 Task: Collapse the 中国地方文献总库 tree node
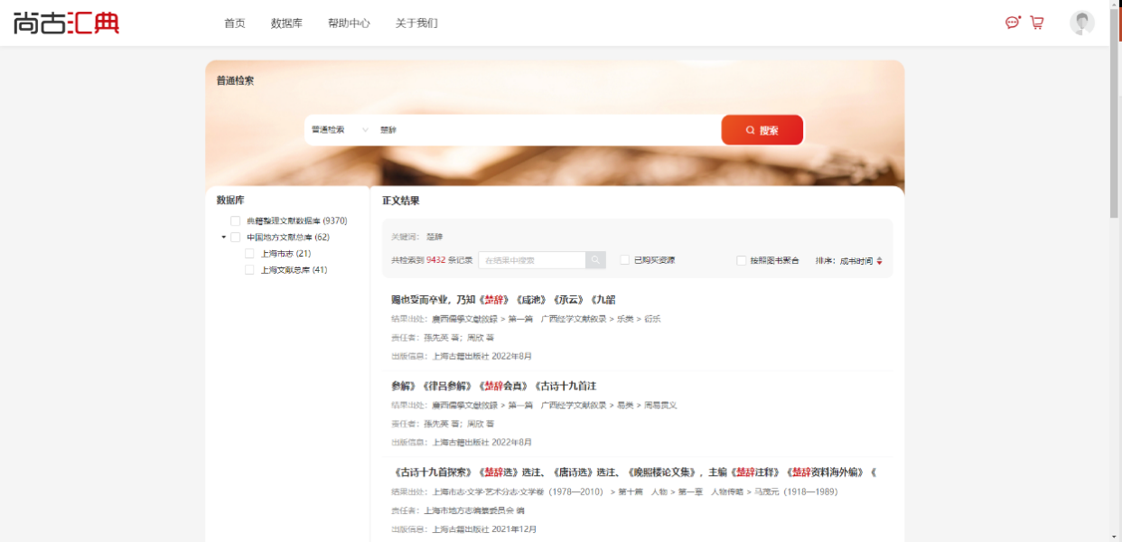(x=223, y=238)
